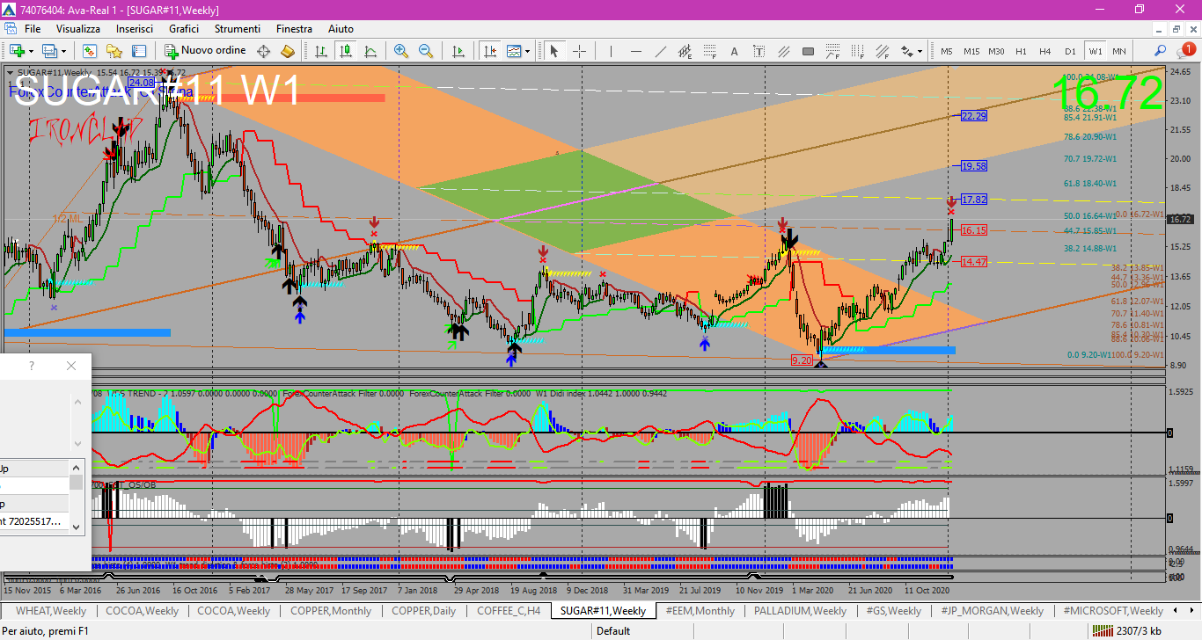The width and height of the screenshot is (1202, 640).
Task: Click the arrows objects toolbar icon
Action: [905, 51]
